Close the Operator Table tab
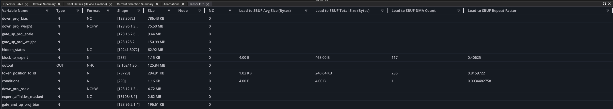The width and height of the screenshot is (613, 109). click(26, 4)
